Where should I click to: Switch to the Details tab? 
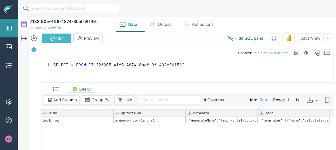click(x=160, y=25)
